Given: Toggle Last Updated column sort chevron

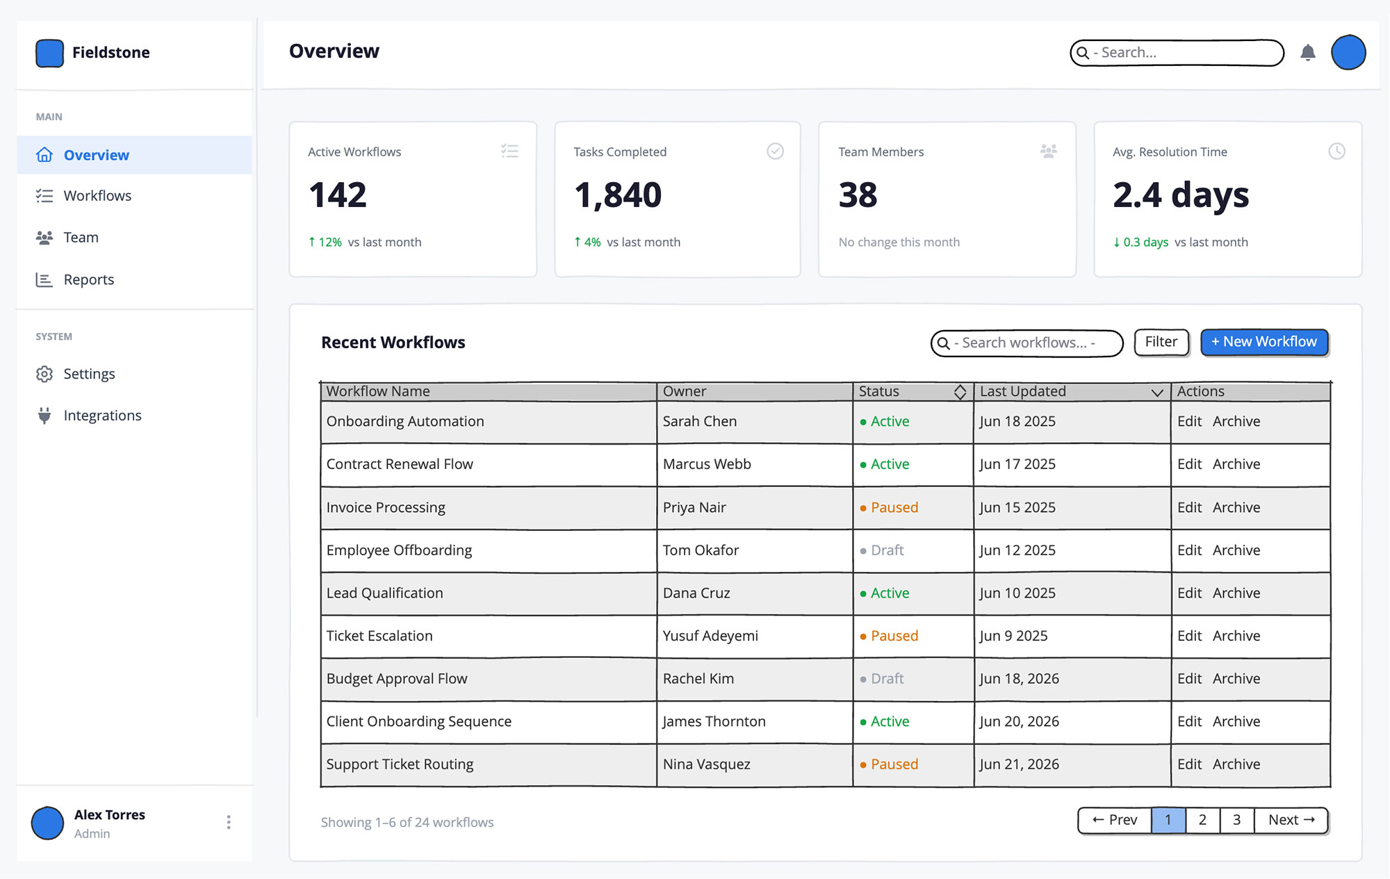Looking at the screenshot, I should (1157, 393).
